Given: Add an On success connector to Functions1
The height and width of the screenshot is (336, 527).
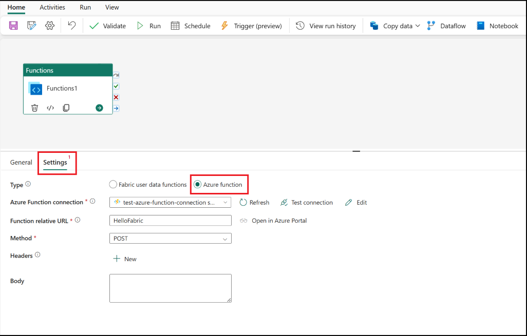Looking at the screenshot, I should click(115, 86).
